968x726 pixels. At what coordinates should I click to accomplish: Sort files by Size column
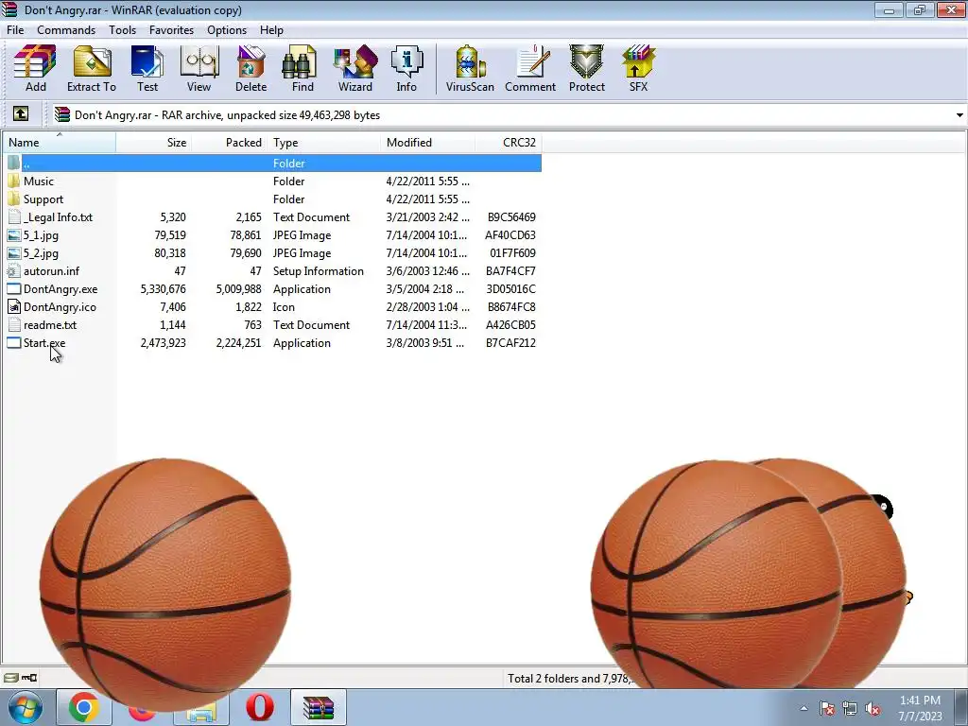click(154, 143)
